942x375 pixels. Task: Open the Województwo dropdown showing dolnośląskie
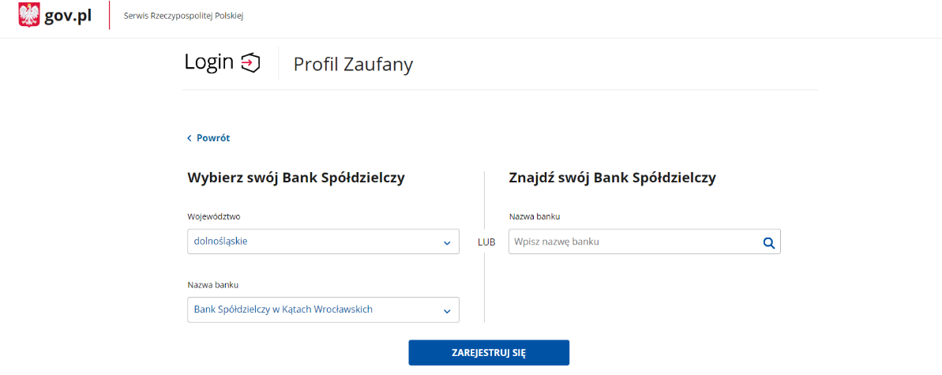click(323, 242)
